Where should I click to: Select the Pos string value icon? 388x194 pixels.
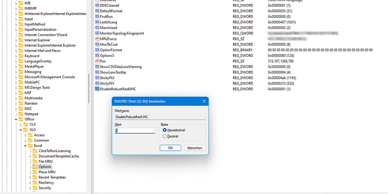click(97, 61)
